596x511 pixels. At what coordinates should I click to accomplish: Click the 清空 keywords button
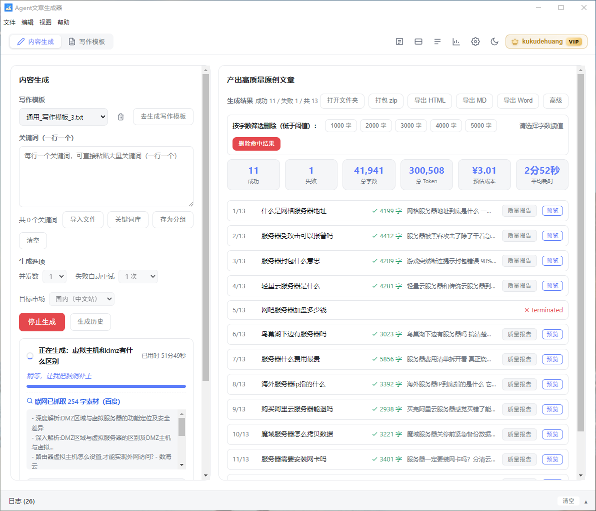[33, 240]
